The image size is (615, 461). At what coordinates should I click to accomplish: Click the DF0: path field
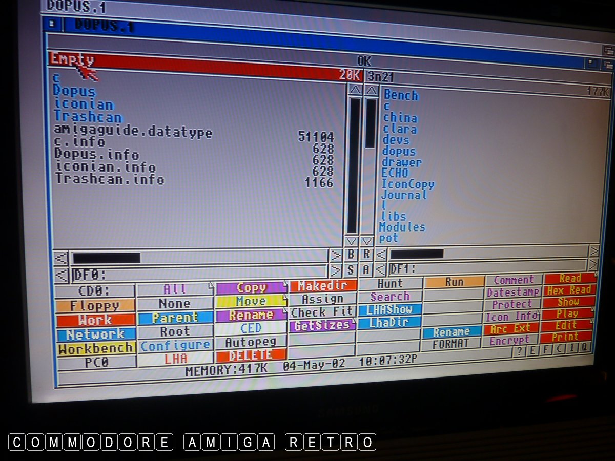tap(199, 272)
